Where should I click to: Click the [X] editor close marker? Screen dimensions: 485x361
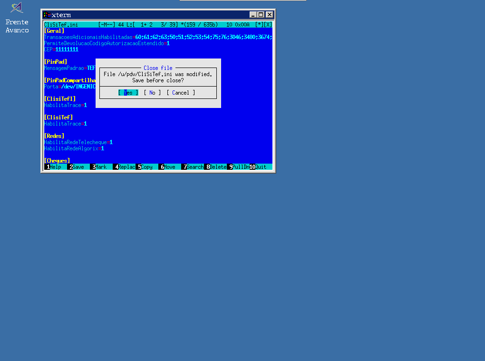pos(268,25)
